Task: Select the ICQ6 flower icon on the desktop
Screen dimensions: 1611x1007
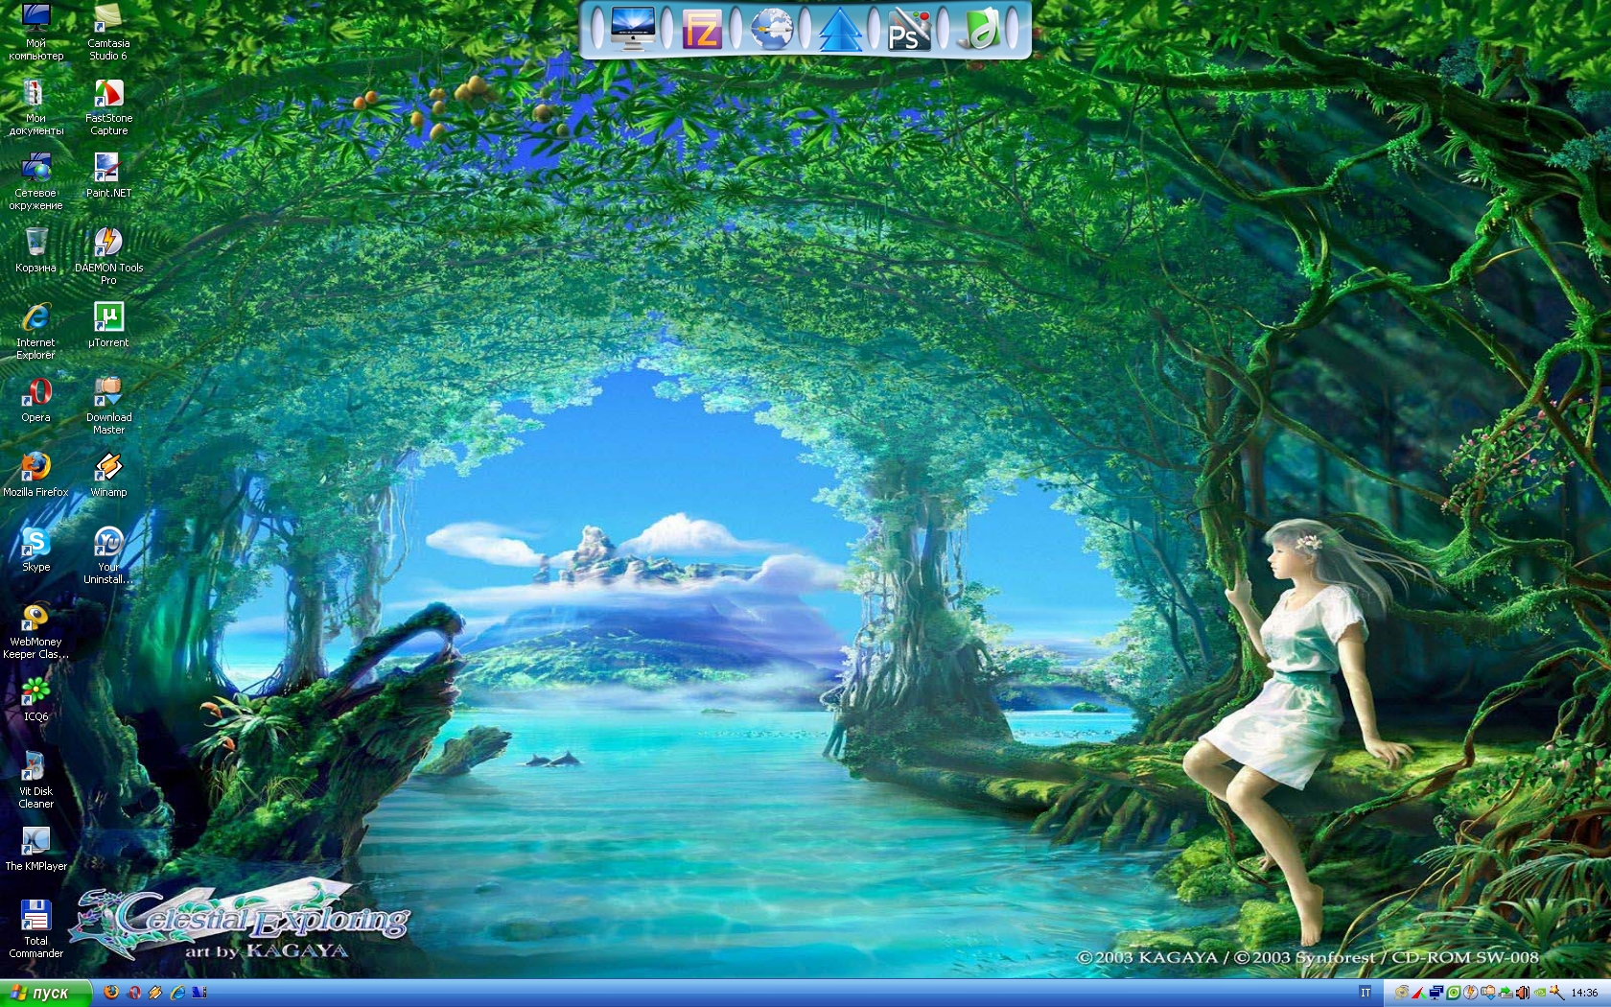Action: pos(35,698)
